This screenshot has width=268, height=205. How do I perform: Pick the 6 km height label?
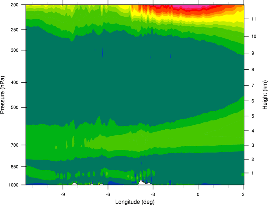pos(253,101)
